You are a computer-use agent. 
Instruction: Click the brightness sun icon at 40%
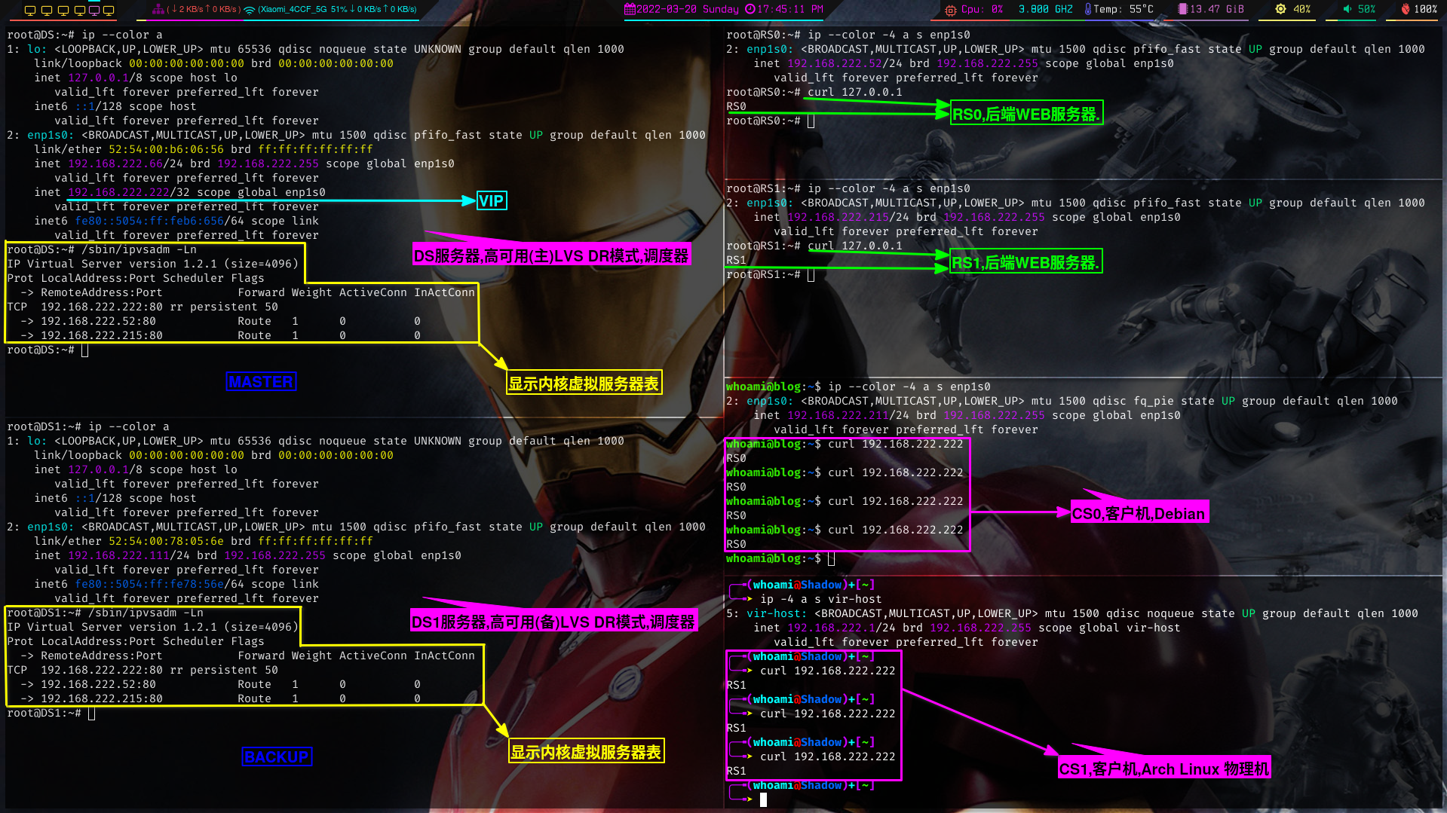coord(1280,9)
